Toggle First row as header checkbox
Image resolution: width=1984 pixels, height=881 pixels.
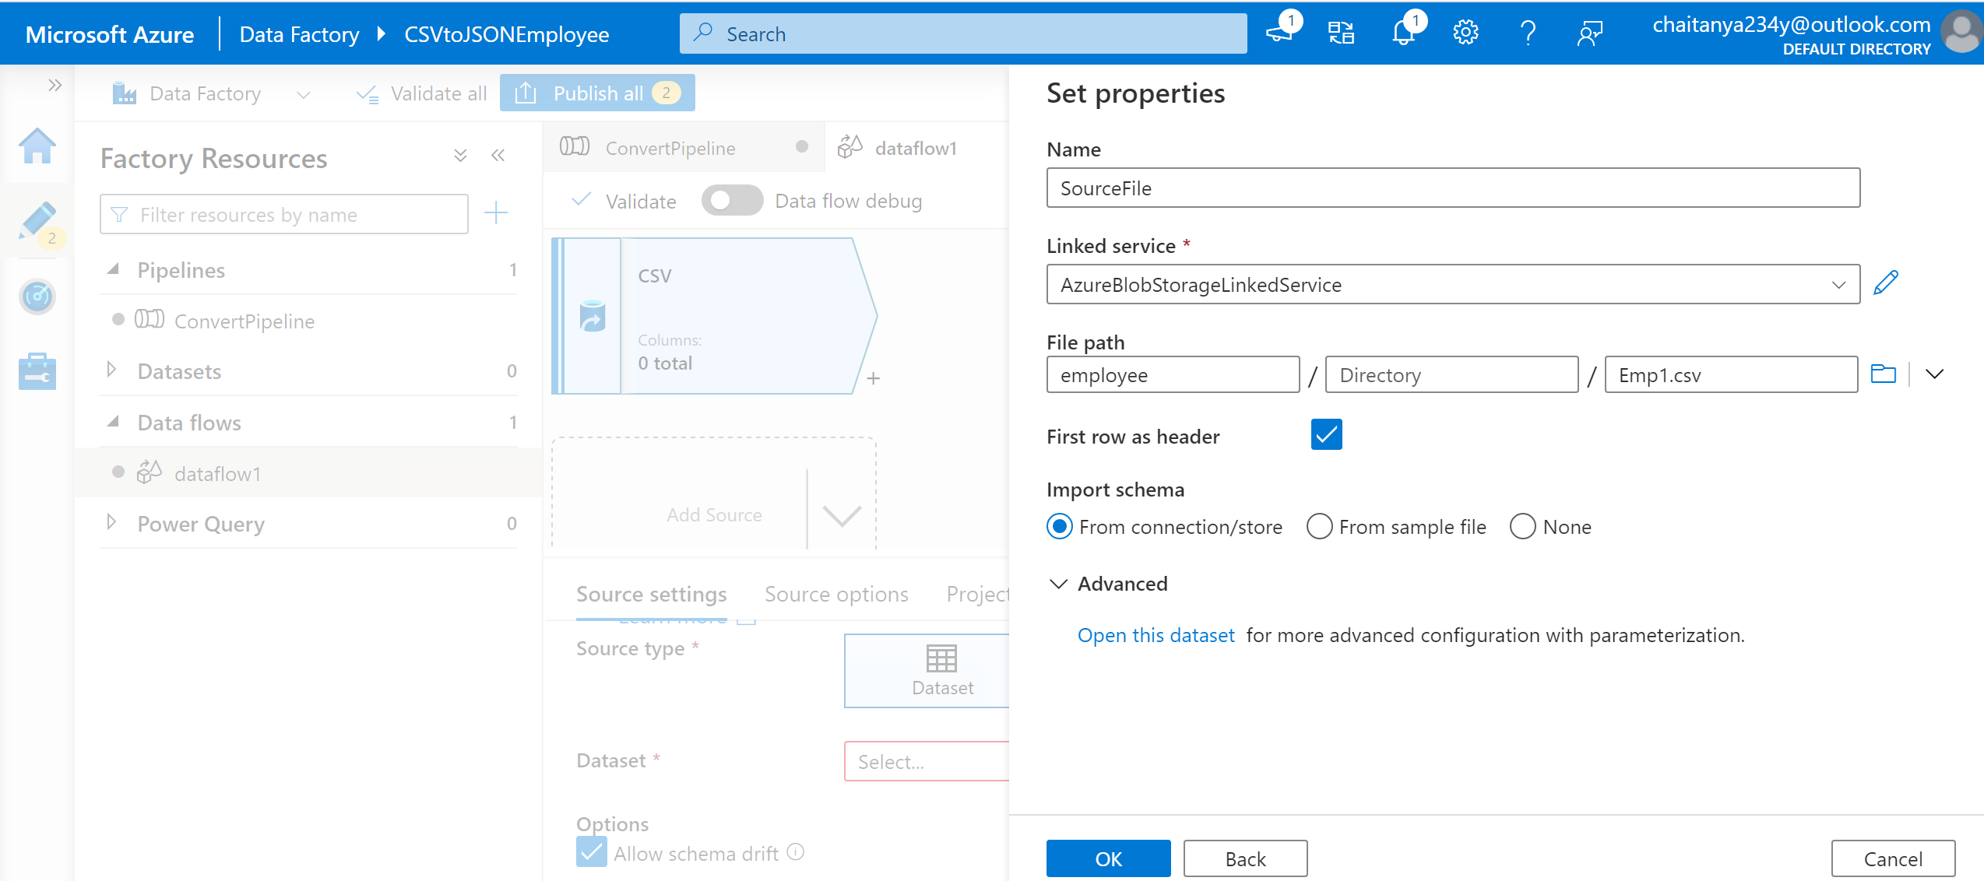(x=1326, y=434)
